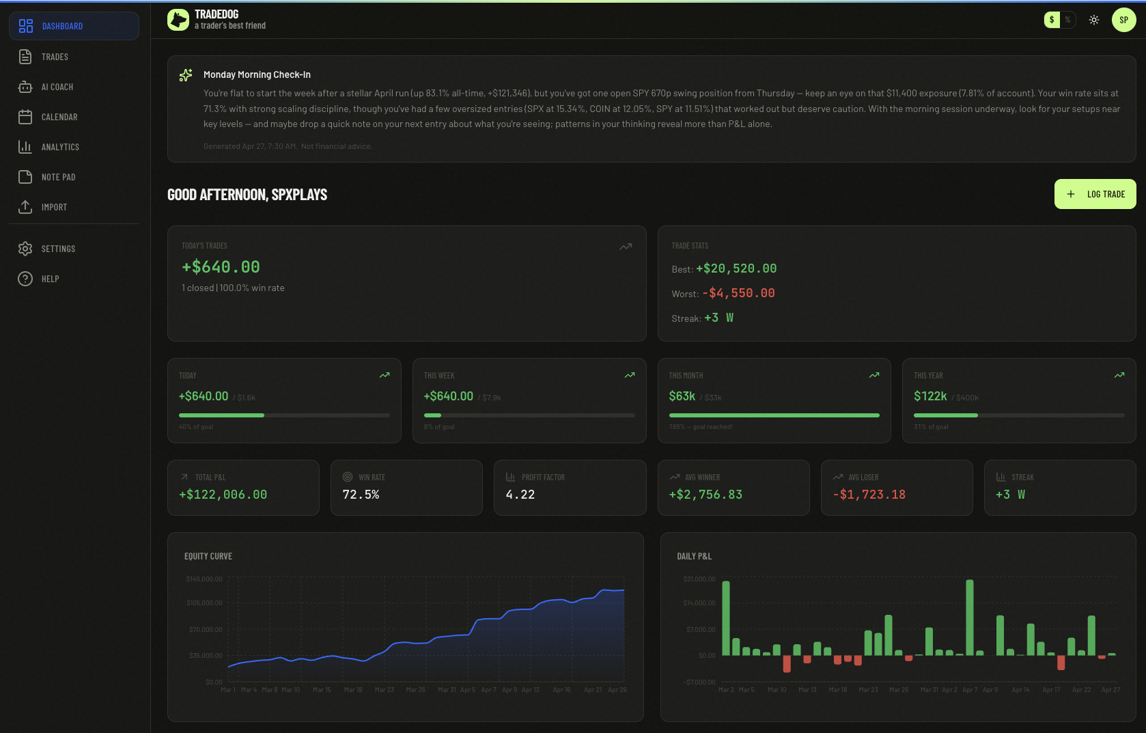Click '1 closed | 100.0% win rate' text
Viewport: 1146px width, 733px height.
(x=233, y=288)
